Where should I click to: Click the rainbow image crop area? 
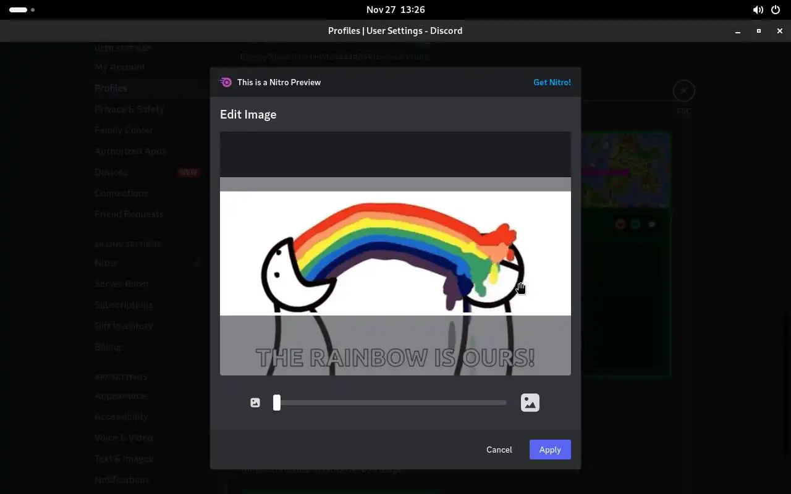coord(395,253)
